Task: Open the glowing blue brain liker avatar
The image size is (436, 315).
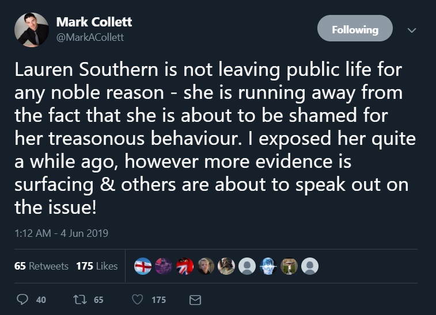Action: (x=268, y=266)
